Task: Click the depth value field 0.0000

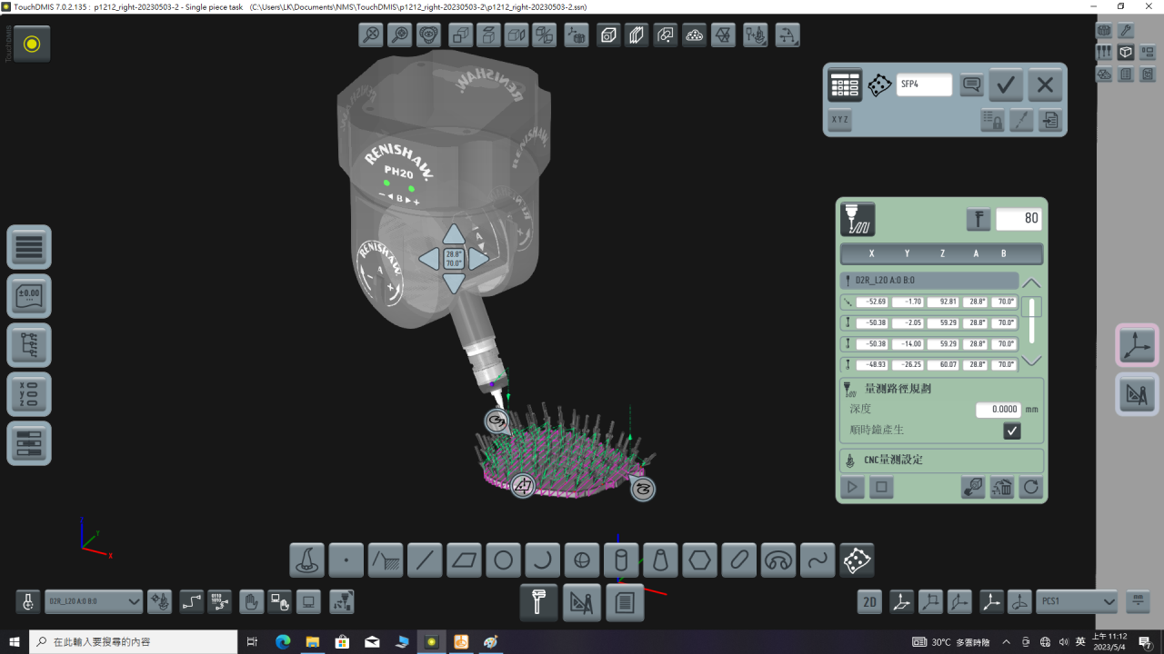Action: [998, 410]
